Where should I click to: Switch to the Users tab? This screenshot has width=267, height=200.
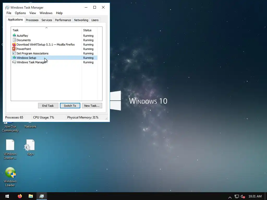(x=95, y=20)
